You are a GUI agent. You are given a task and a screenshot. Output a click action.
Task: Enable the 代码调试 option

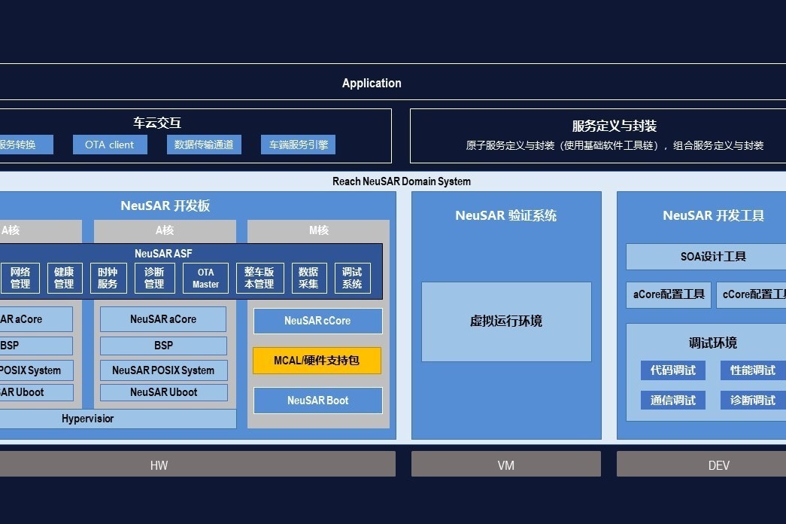tap(673, 370)
